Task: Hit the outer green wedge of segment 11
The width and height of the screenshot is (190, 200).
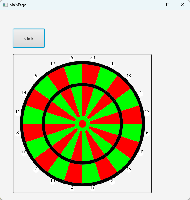Action: [x=33, y=116]
